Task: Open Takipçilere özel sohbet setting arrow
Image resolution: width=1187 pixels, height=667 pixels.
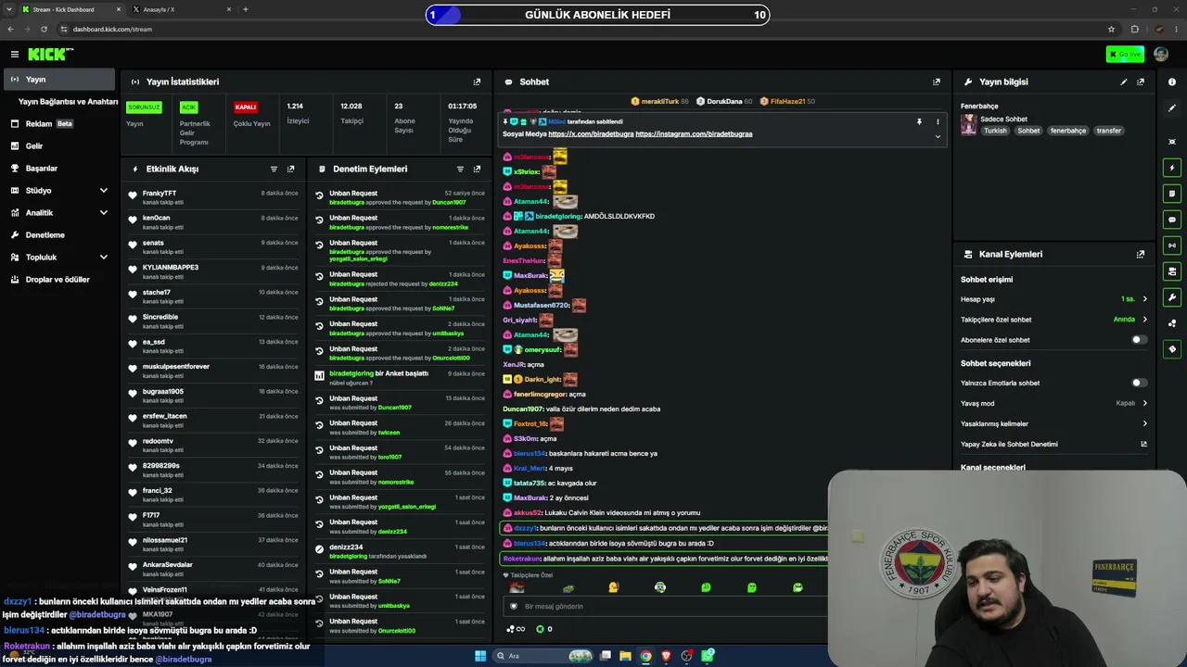Action: [1144, 320]
